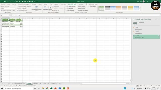This screenshot has height=90, width=161.
Task: Expand the table styles gallery
Action: [x=140, y=10]
